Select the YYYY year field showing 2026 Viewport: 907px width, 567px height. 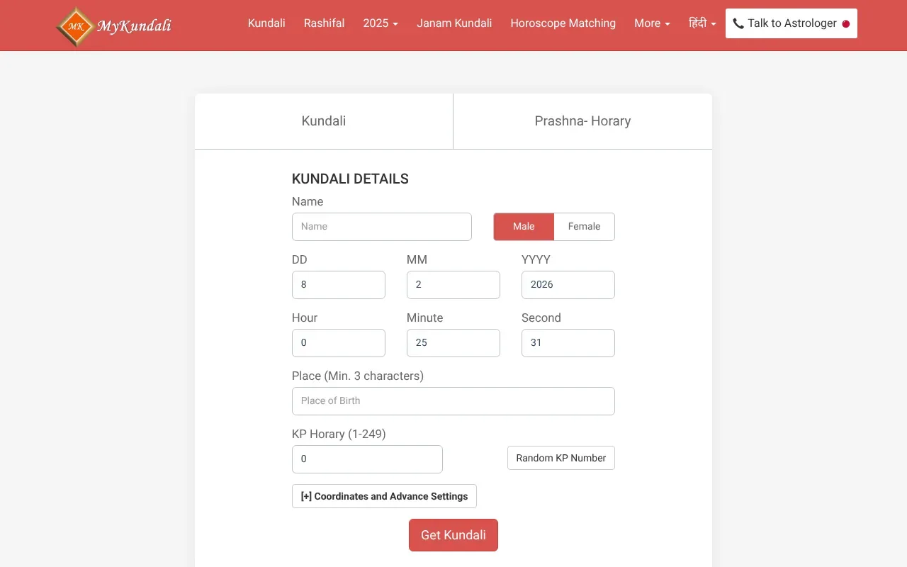point(568,284)
